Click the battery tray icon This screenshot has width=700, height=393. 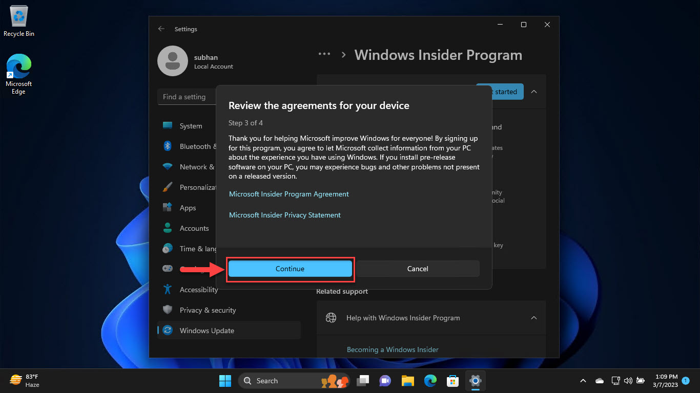tap(641, 381)
